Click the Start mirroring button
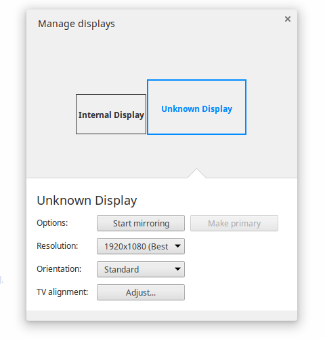This screenshot has width=325, height=339. (x=141, y=223)
